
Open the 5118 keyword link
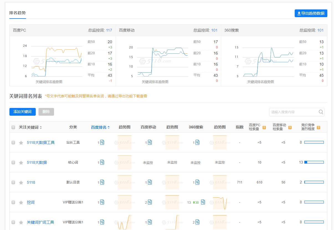point(31,182)
